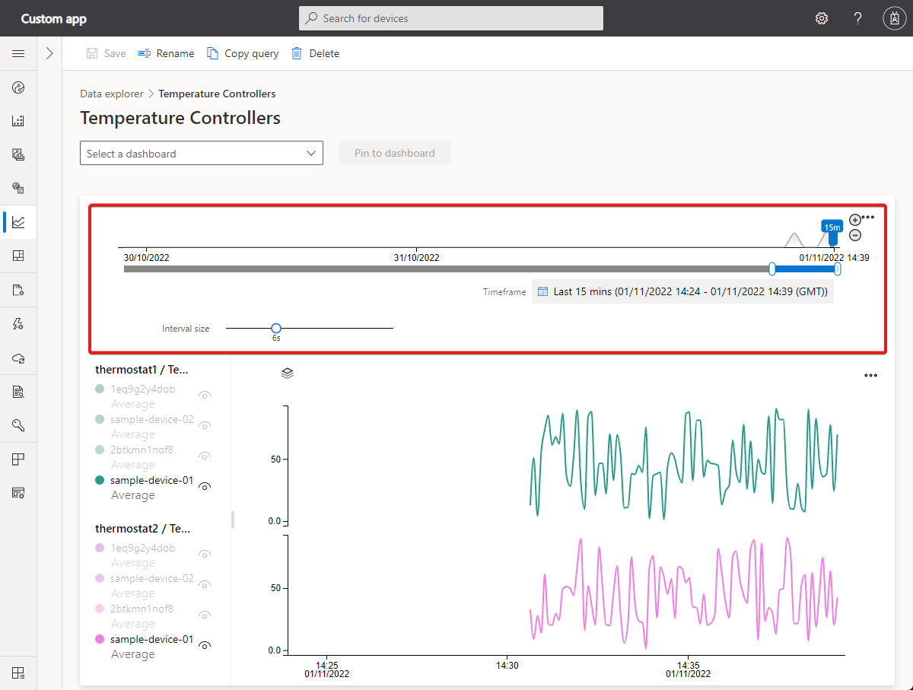
Task: Expand the side panel with chevron arrow
Action: click(49, 53)
